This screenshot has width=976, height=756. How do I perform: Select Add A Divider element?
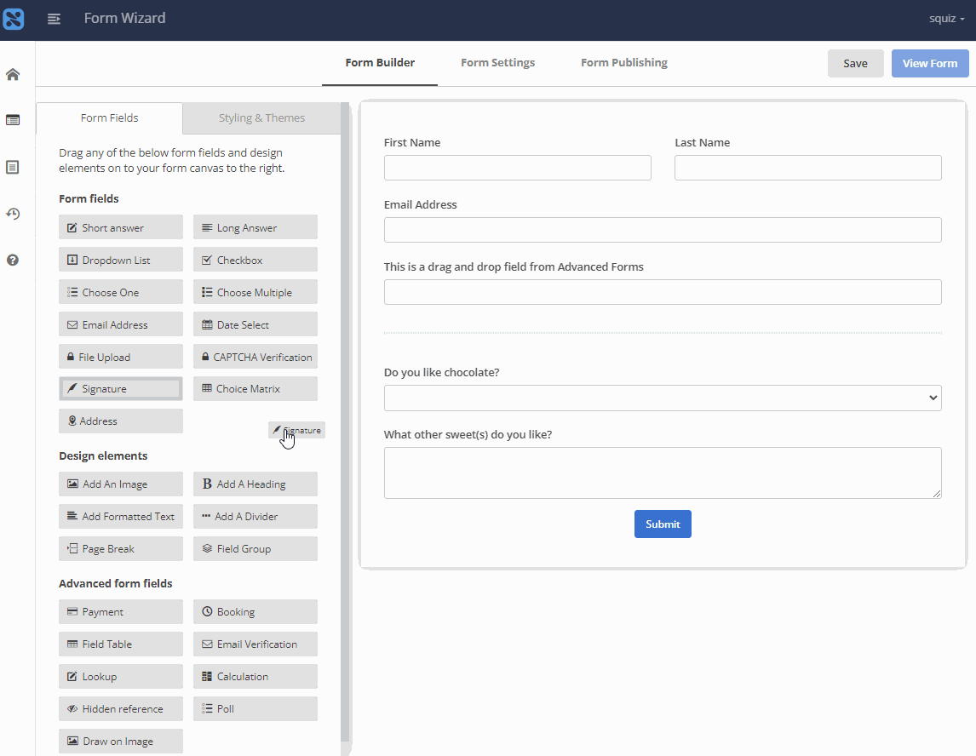(255, 517)
